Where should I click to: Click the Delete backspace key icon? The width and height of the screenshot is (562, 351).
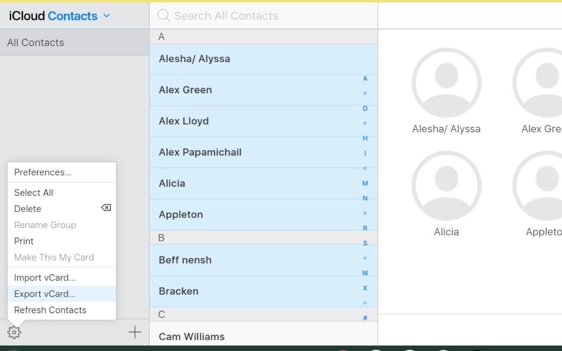tap(106, 208)
